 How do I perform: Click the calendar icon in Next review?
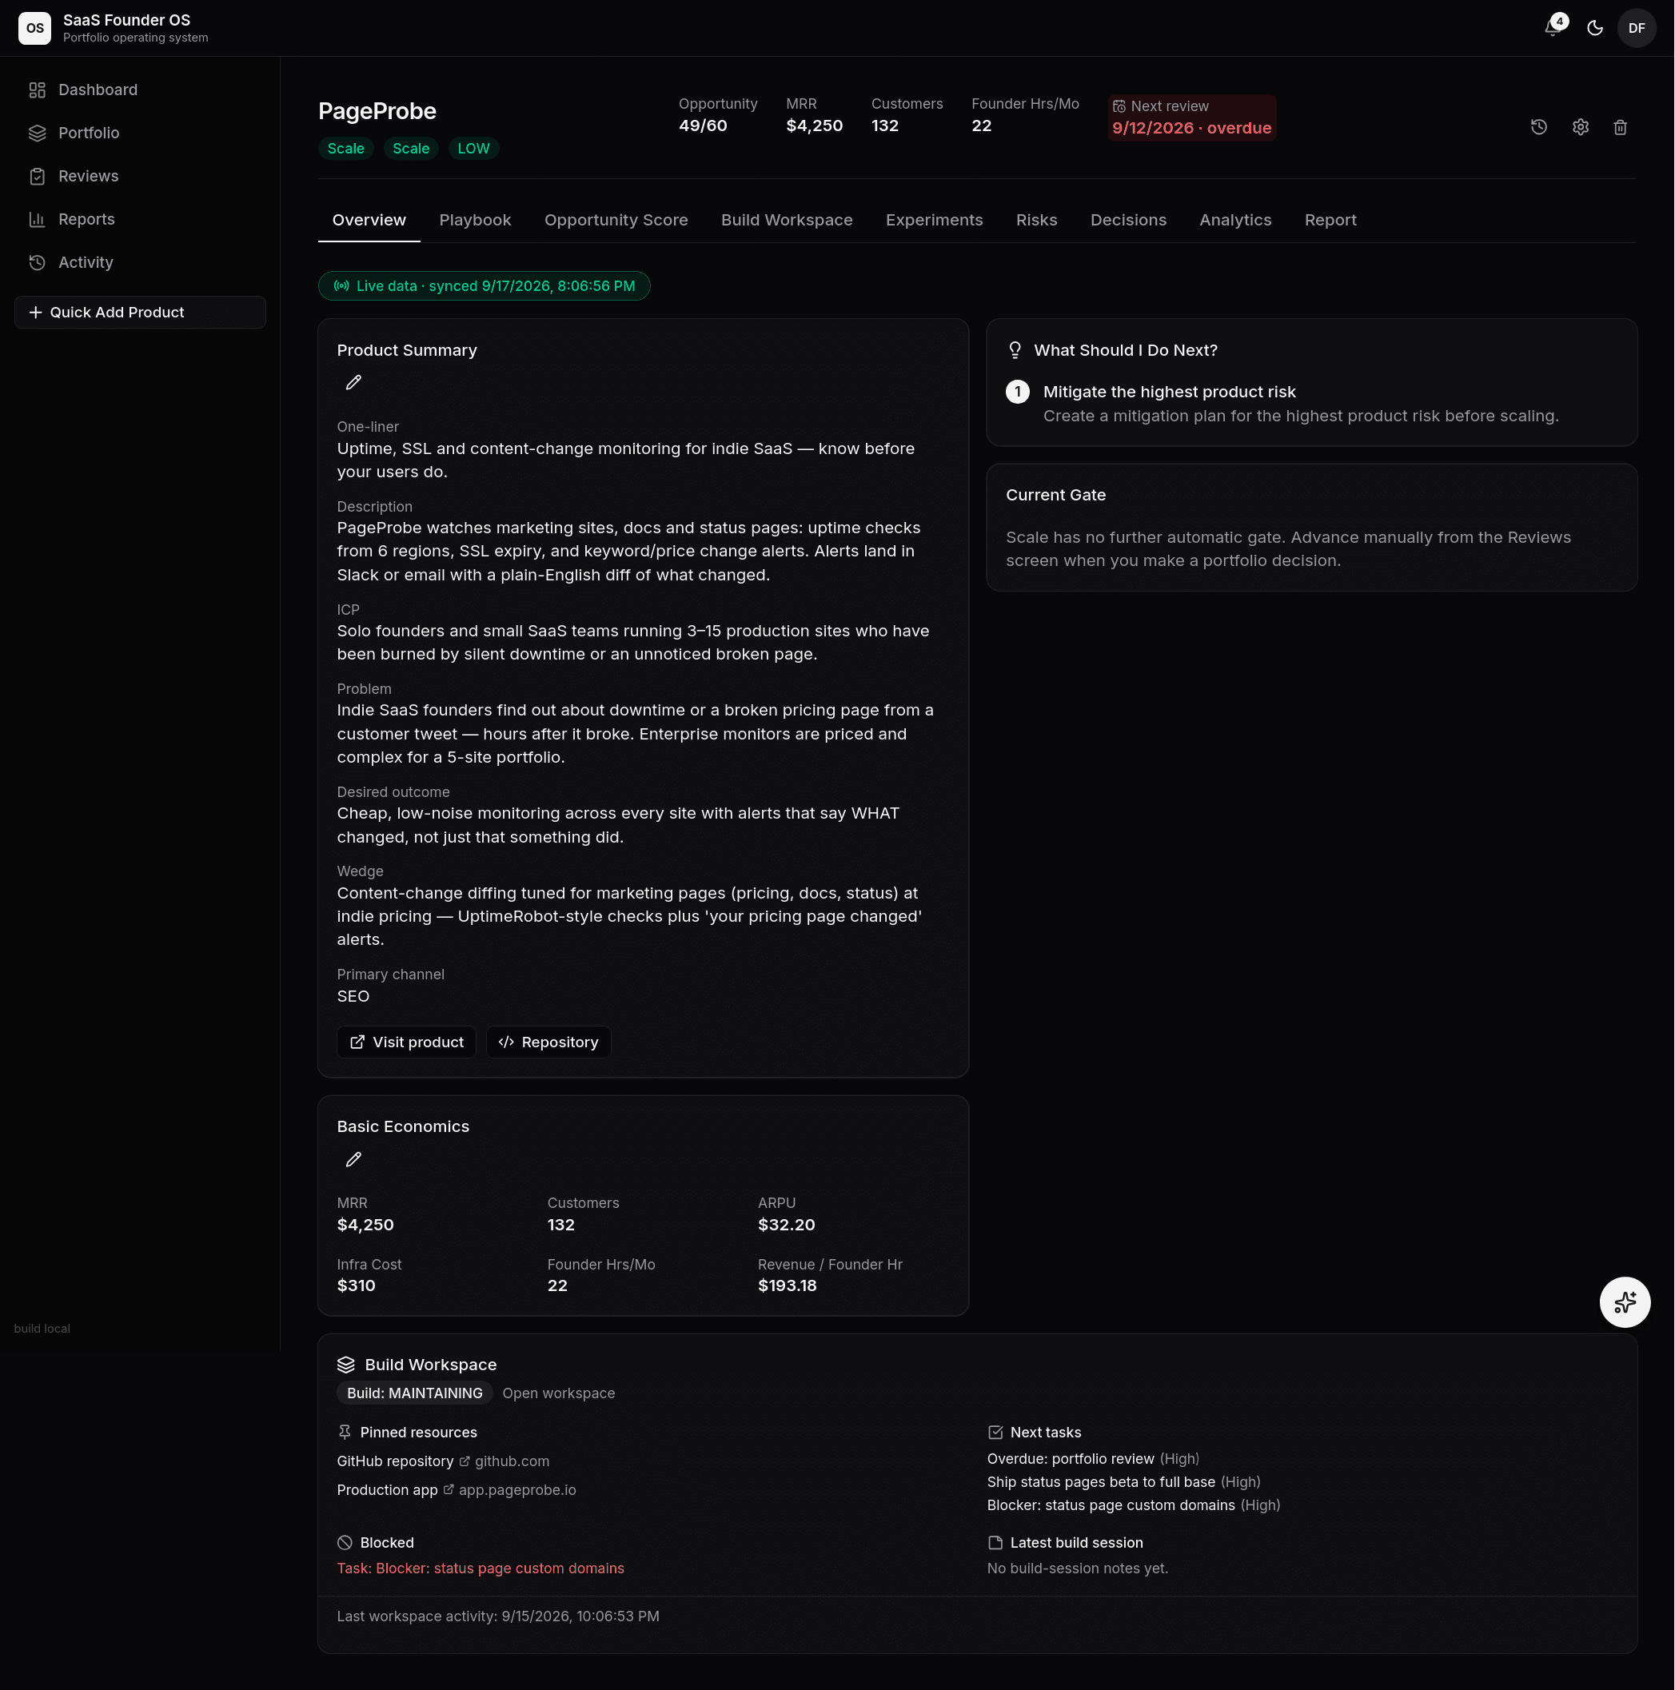coord(1119,106)
